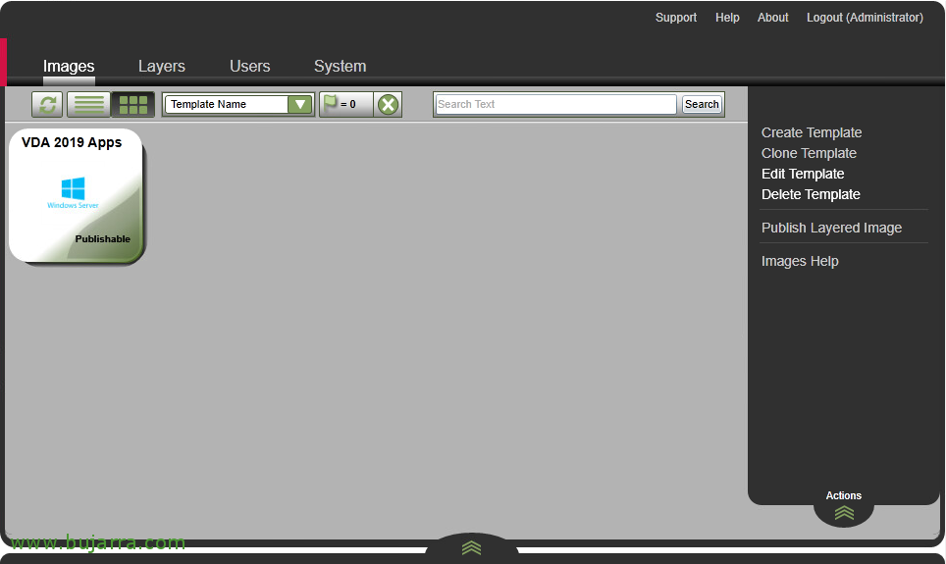Open the System tab

coord(341,66)
